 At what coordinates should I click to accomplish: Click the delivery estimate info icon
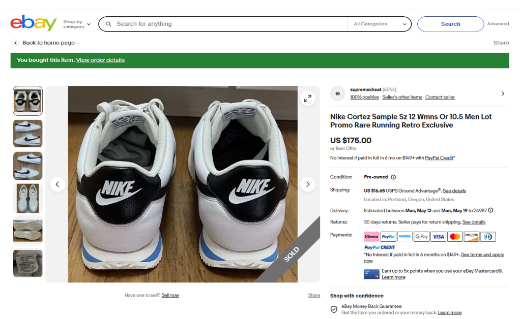[x=491, y=210]
